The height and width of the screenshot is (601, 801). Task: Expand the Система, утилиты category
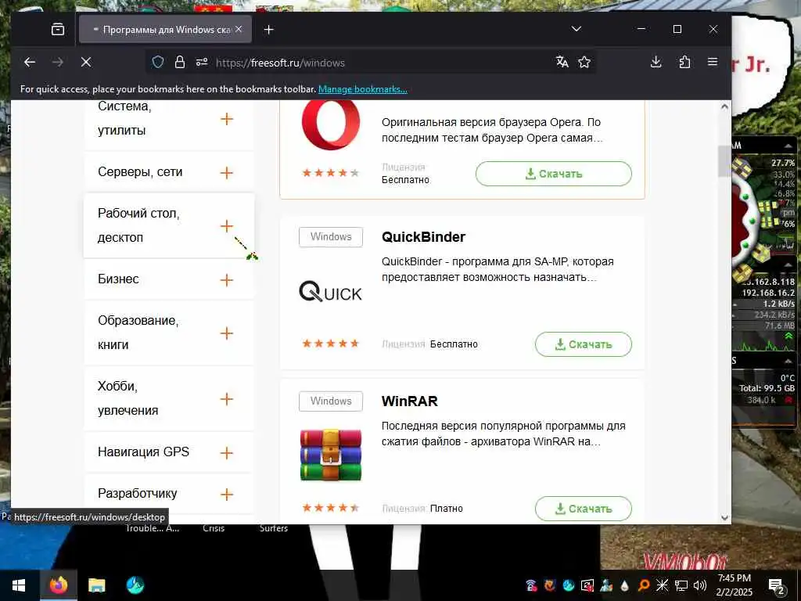[226, 119]
